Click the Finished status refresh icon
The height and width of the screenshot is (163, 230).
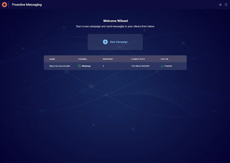(162, 66)
